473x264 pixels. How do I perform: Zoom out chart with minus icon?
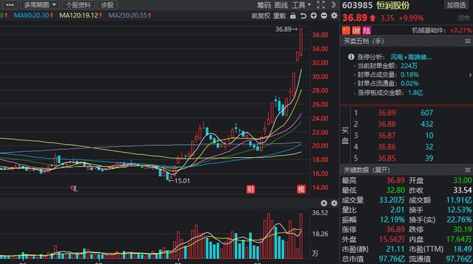324,16
